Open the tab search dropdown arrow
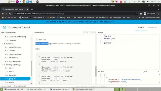The image size is (161, 91). [158, 9]
